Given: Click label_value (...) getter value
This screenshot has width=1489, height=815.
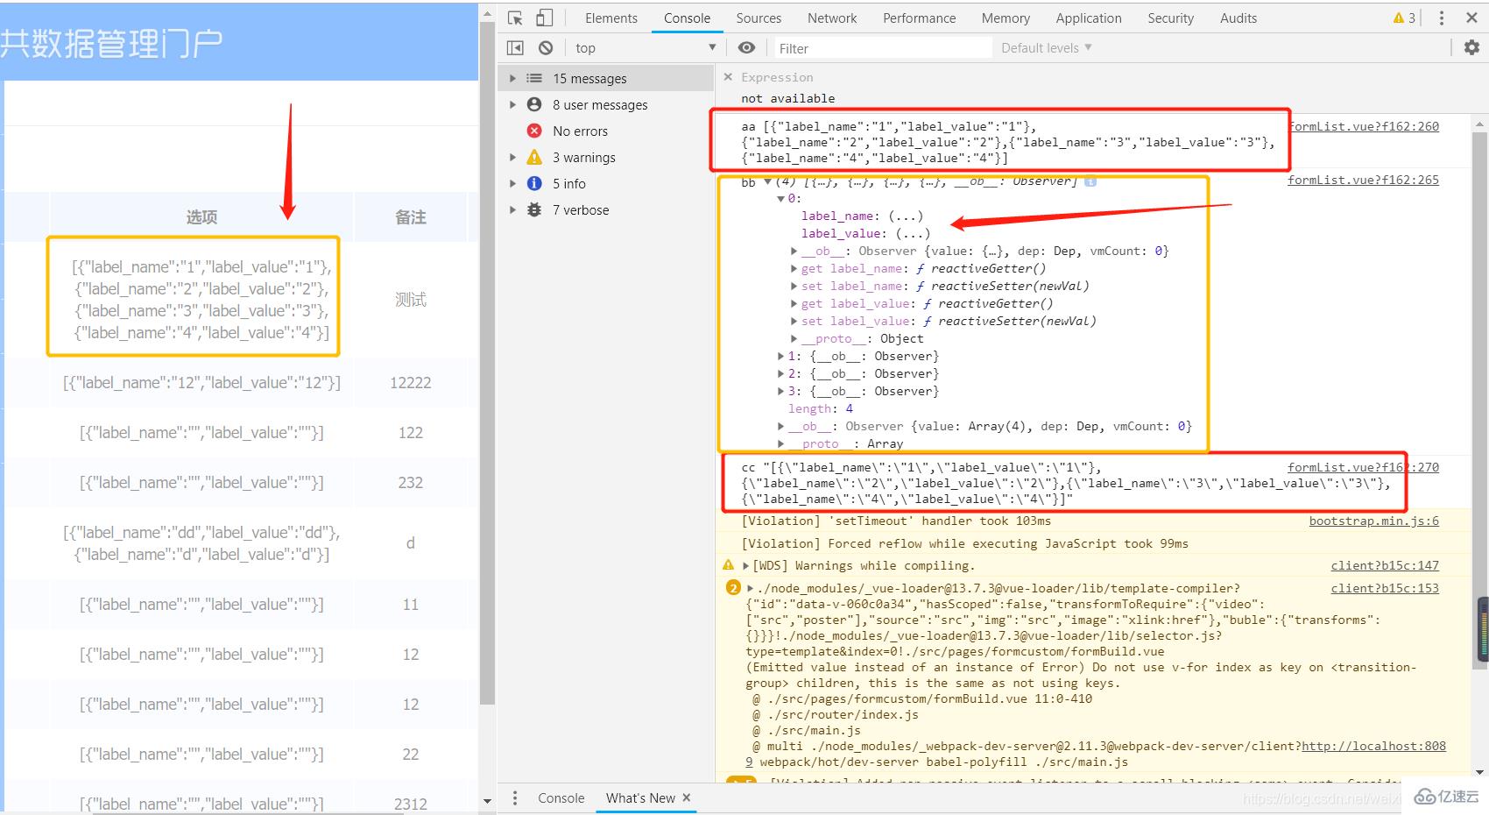Looking at the screenshot, I should tap(913, 233).
